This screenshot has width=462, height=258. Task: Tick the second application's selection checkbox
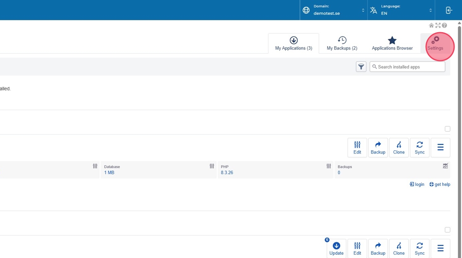click(448, 230)
